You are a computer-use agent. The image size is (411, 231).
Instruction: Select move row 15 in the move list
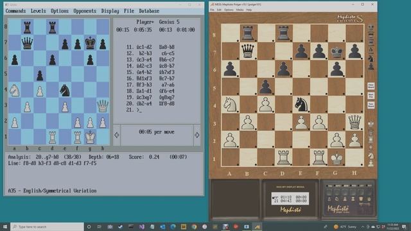coord(150,73)
